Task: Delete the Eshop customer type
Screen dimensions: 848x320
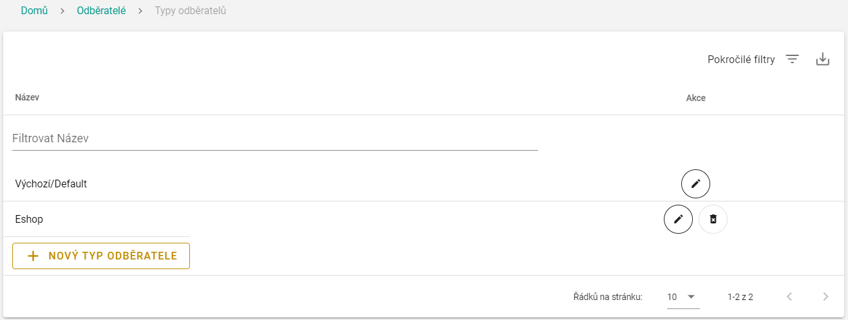Action: click(713, 219)
